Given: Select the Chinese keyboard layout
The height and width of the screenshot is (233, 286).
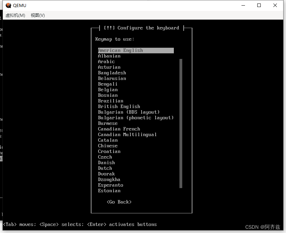Looking at the screenshot, I should point(108,146).
